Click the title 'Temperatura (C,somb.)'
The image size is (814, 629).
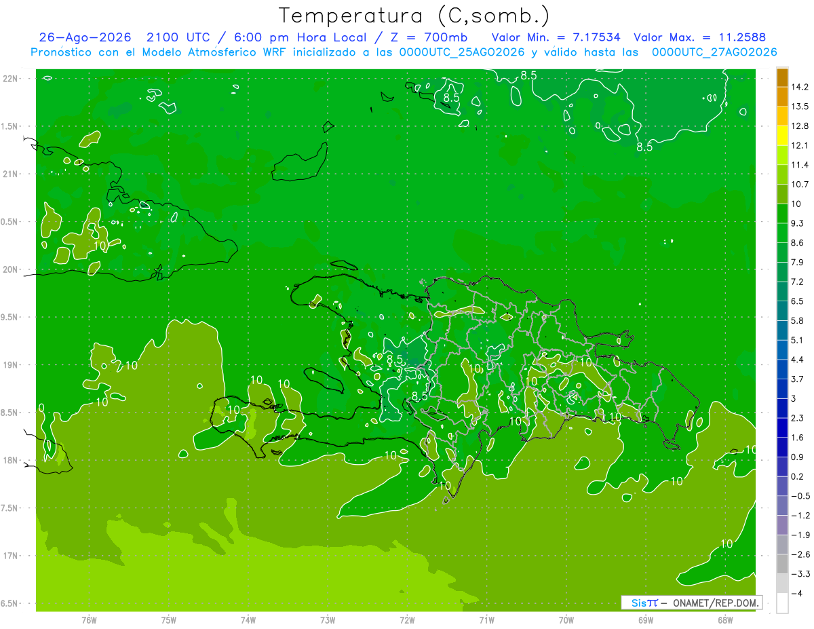[x=414, y=16]
